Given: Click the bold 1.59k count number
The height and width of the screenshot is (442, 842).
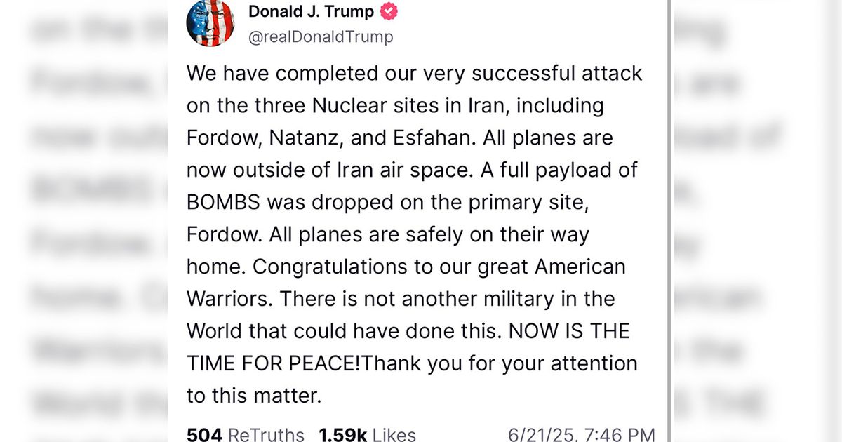Looking at the screenshot, I should [342, 435].
